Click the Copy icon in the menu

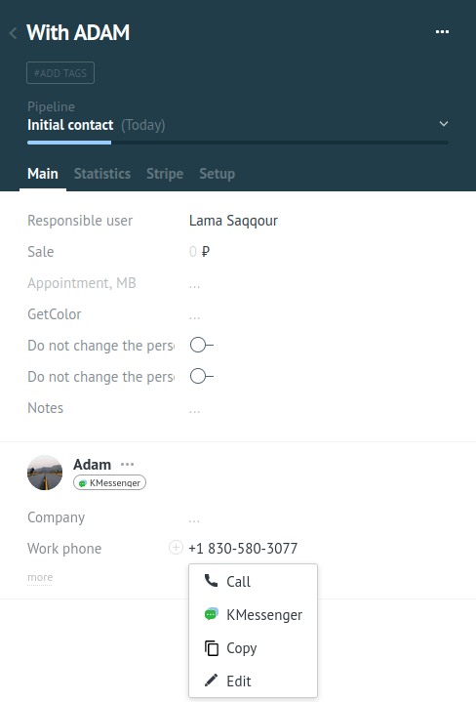coord(211,648)
